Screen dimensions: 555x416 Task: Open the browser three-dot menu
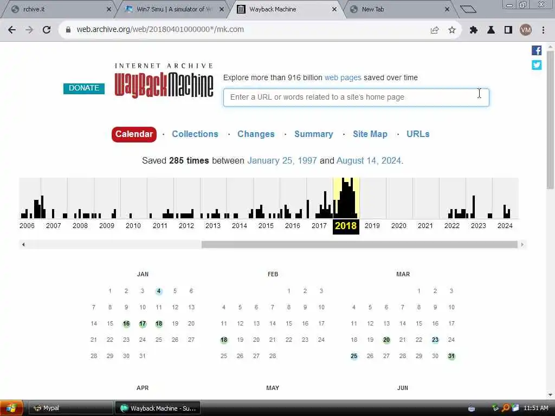(x=543, y=30)
